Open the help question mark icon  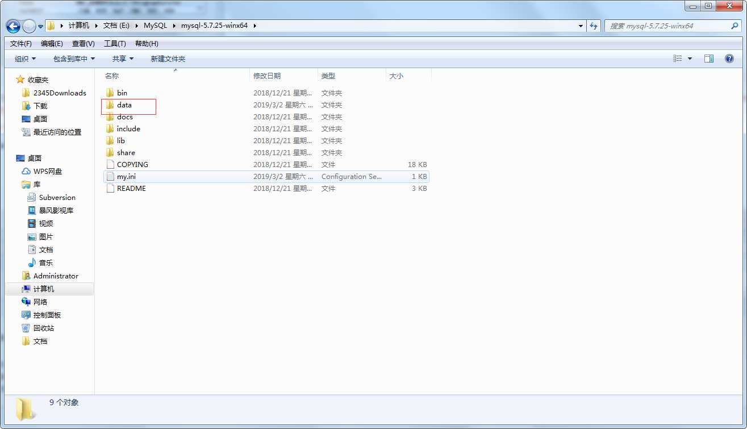tap(729, 59)
